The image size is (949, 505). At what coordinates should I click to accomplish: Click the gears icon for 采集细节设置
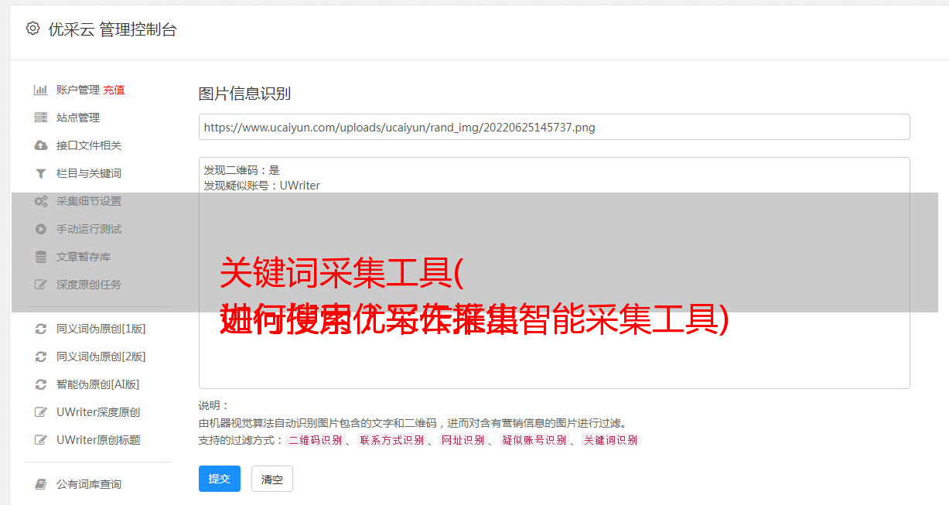41,201
